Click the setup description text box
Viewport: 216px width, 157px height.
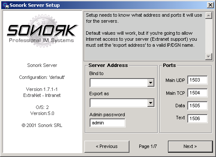144,36
